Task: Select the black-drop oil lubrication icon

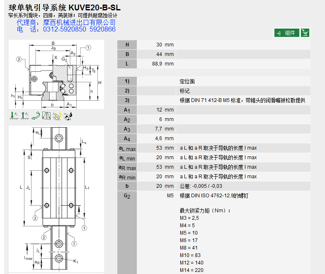Action: [68, 116]
